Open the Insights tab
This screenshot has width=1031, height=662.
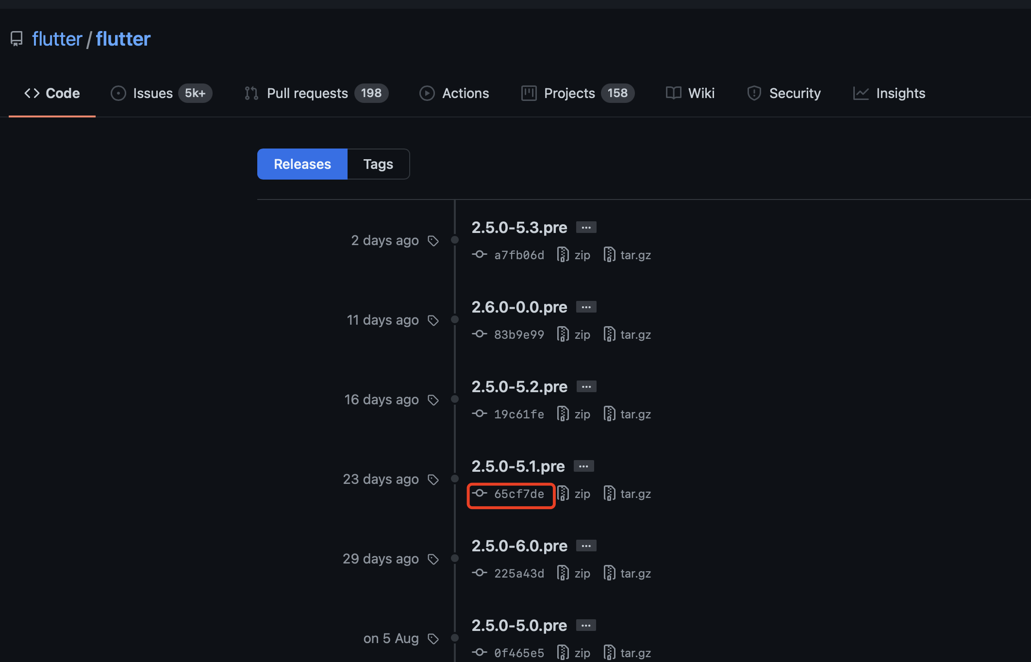[x=889, y=93]
